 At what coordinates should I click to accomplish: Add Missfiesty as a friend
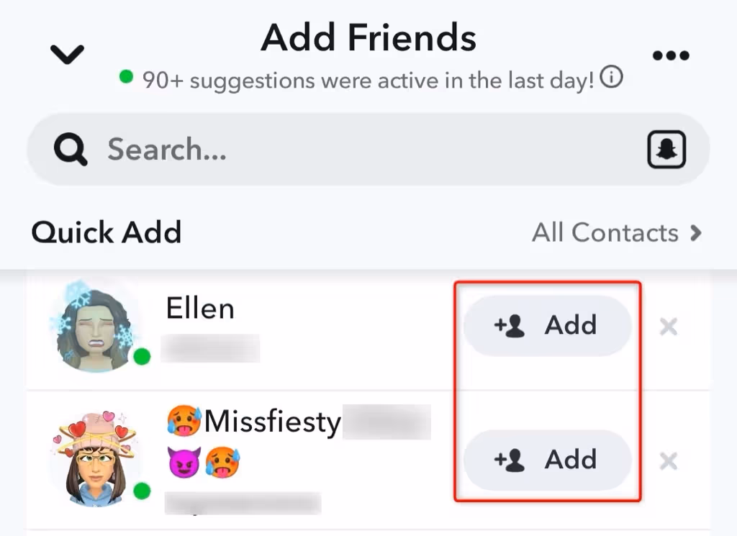(x=548, y=460)
